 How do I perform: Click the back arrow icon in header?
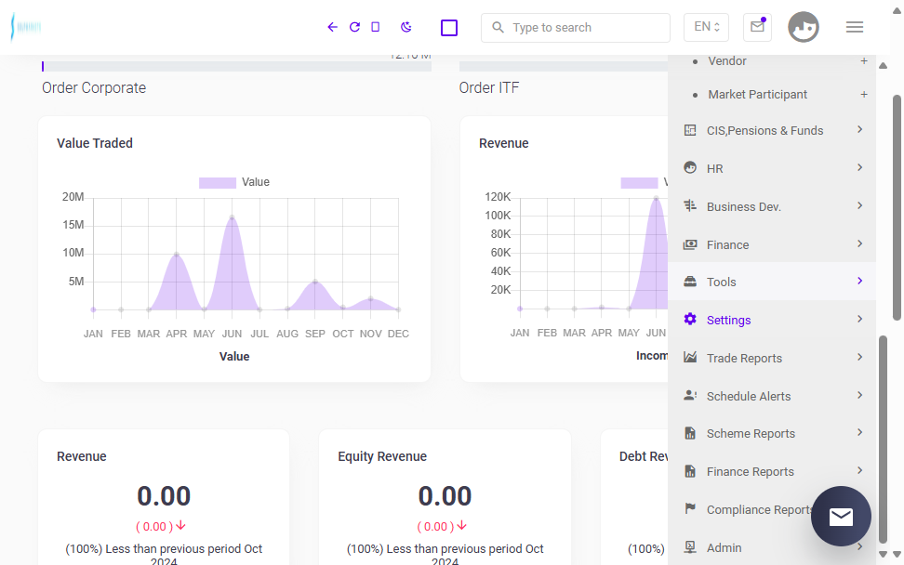(x=332, y=27)
